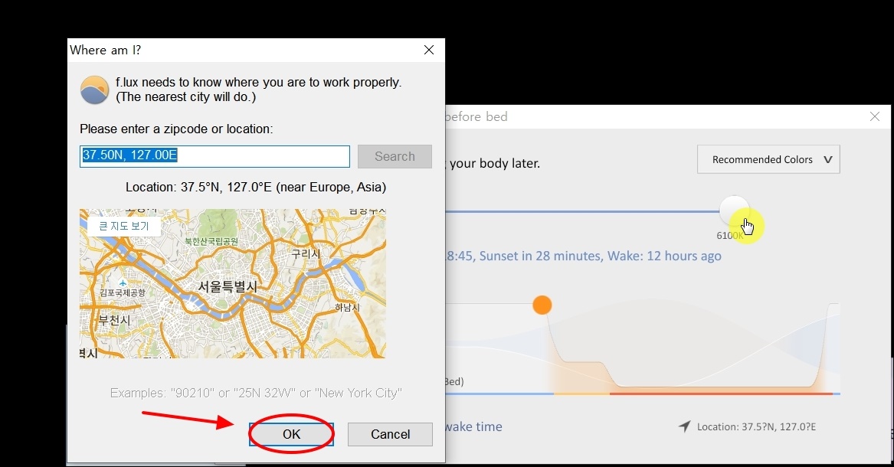
Task: Click the sunset and wake status text
Action: point(583,256)
